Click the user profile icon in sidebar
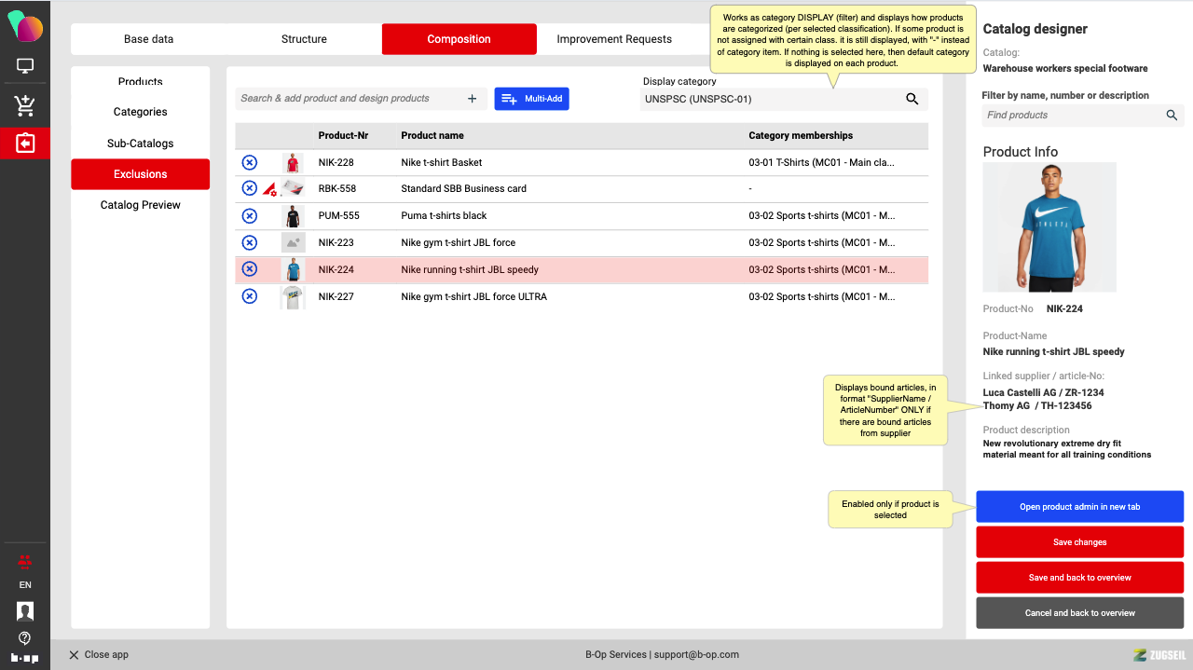Viewport: 1193px width, 670px height. point(25,611)
